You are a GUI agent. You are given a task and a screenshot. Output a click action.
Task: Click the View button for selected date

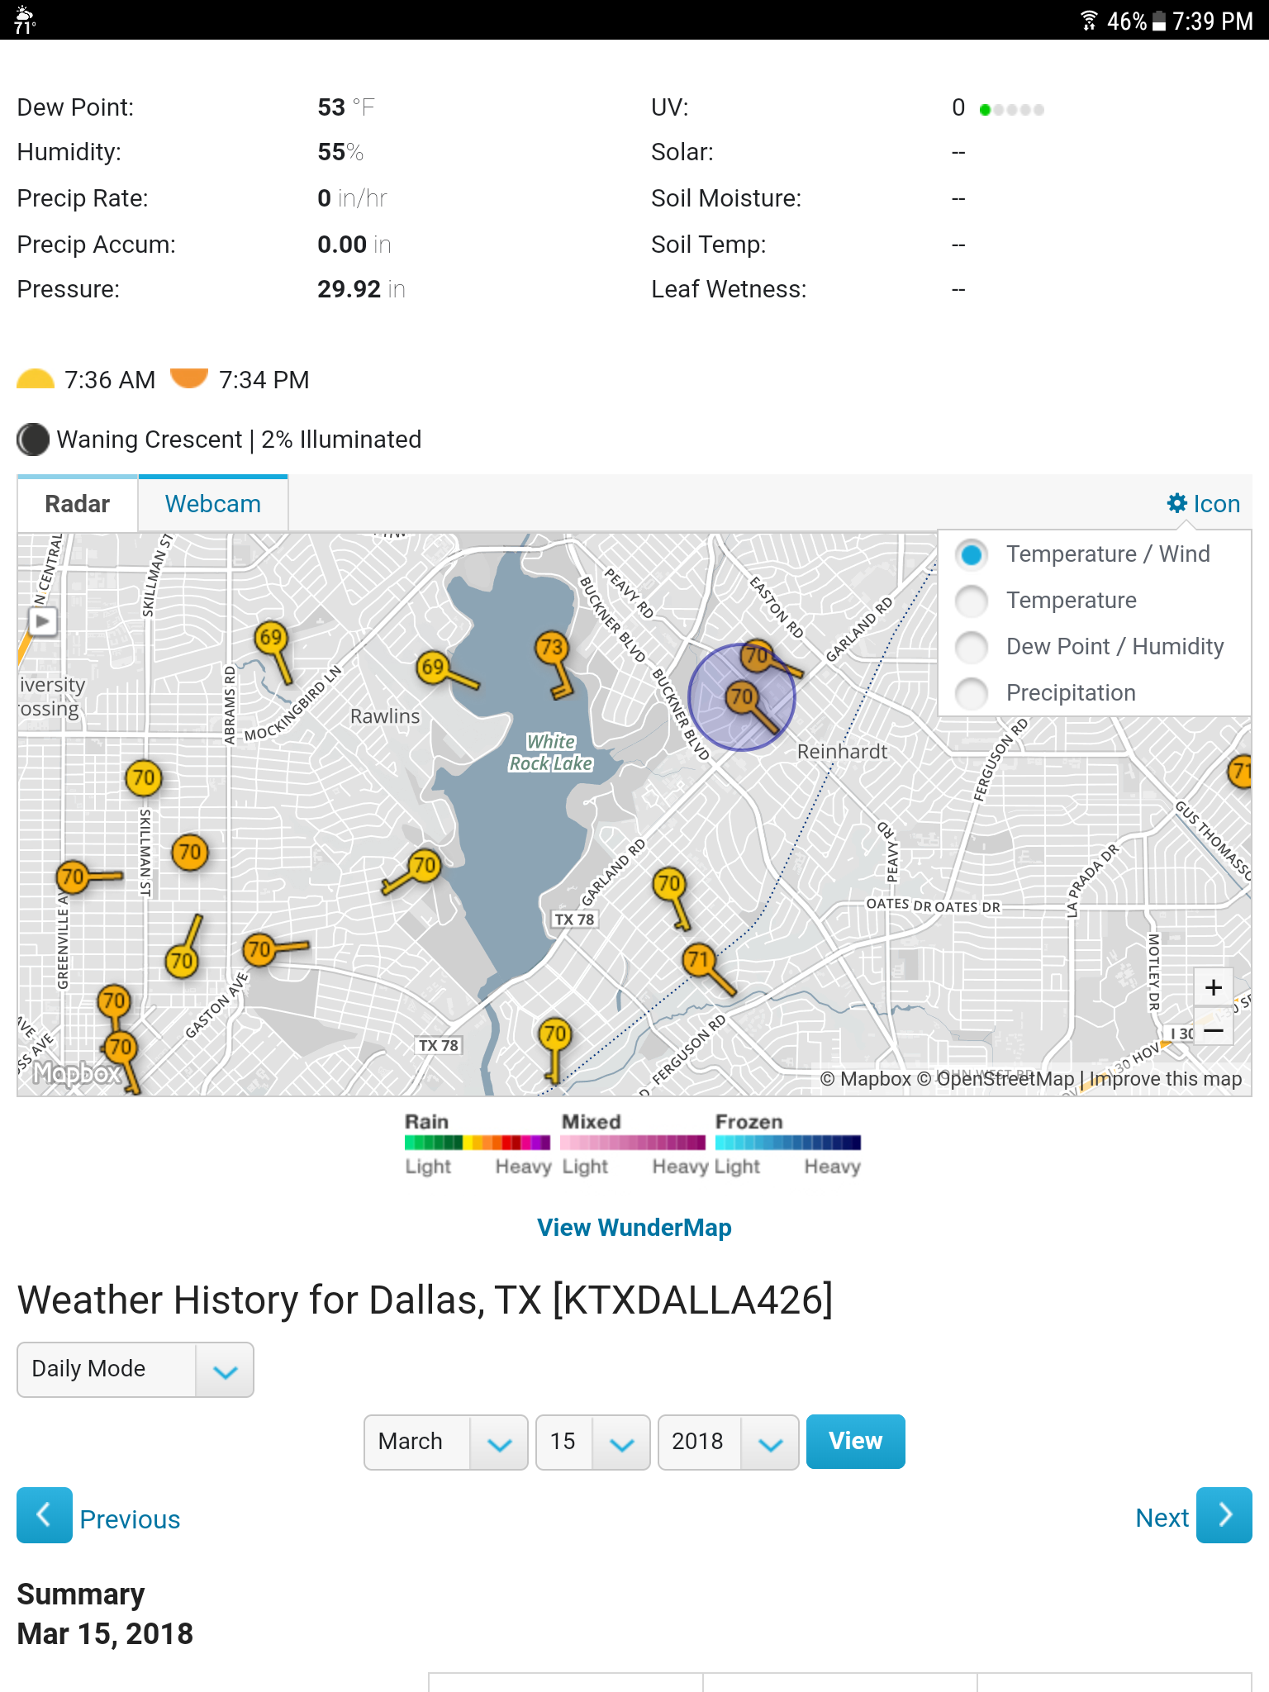pyautogui.click(x=856, y=1442)
